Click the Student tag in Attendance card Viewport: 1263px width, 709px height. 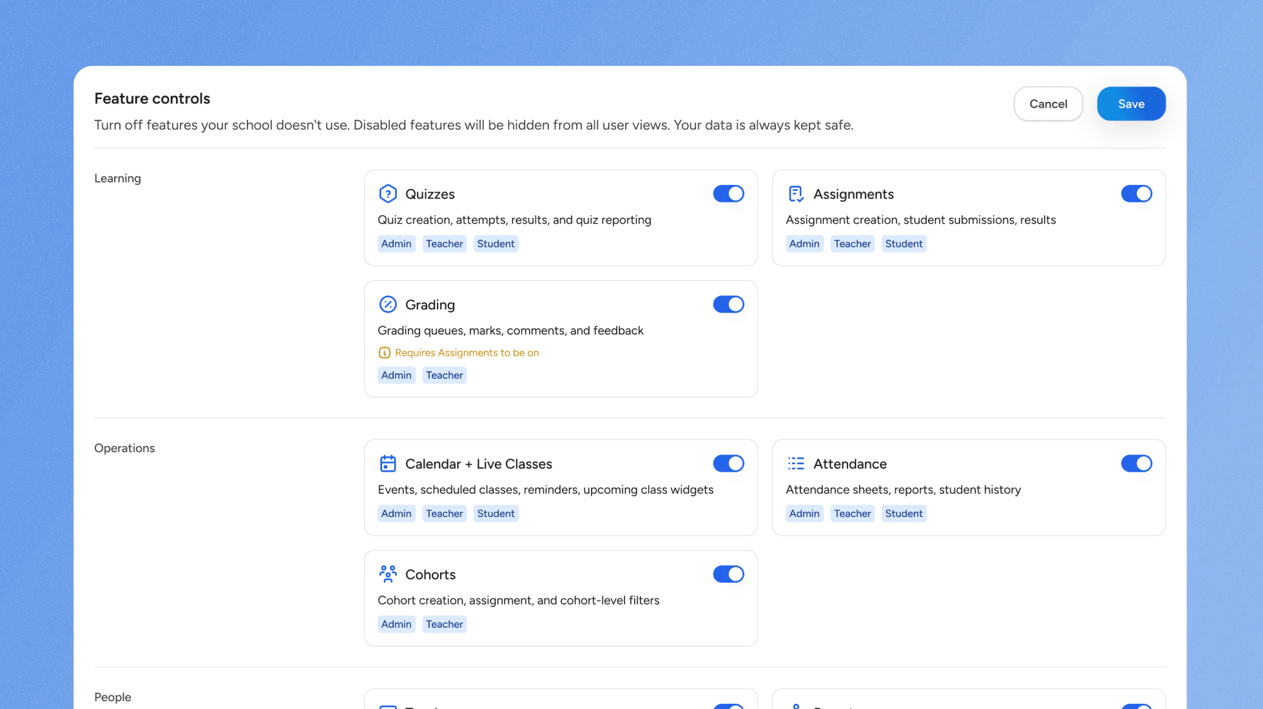pos(903,514)
